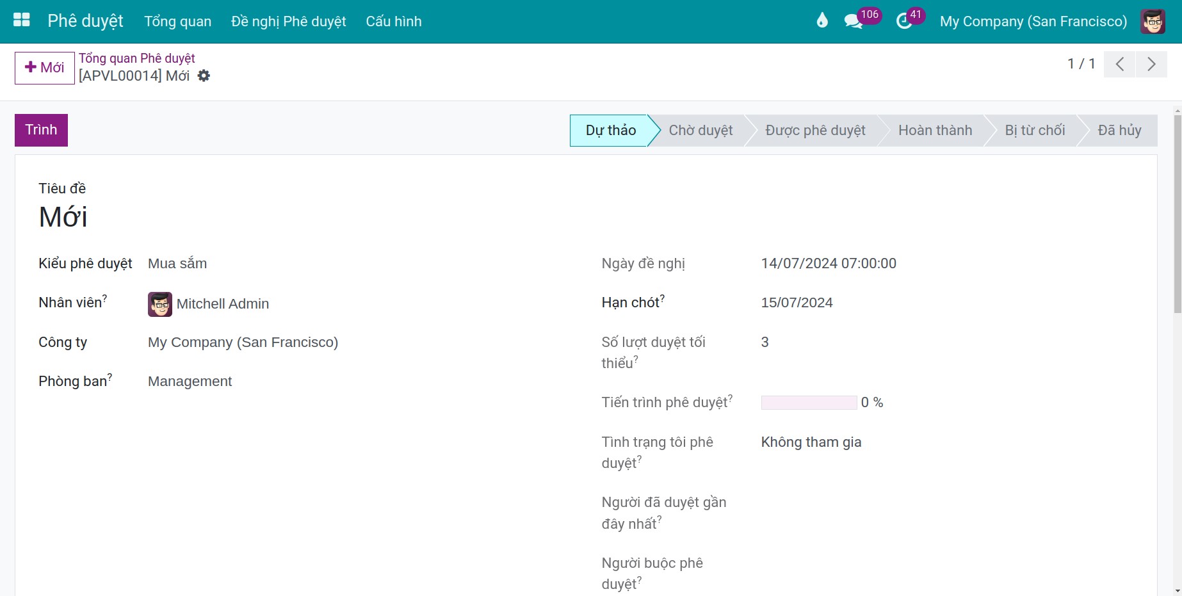1182x596 pixels.
Task: Open the gear actions menu next to APVL00014
Action: coord(204,76)
